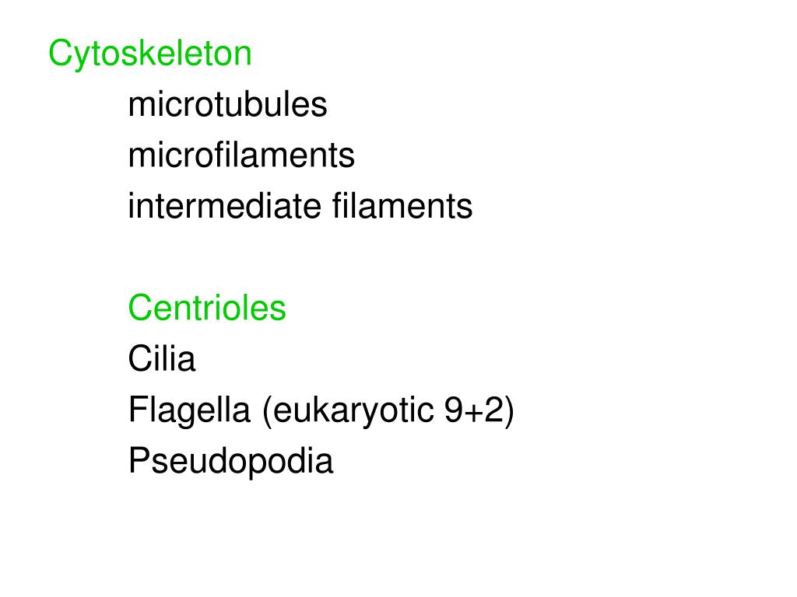Screen dimensions: 797x597
Task: Click the opening parenthesis before "eukaryotic"
Action: click(x=267, y=412)
